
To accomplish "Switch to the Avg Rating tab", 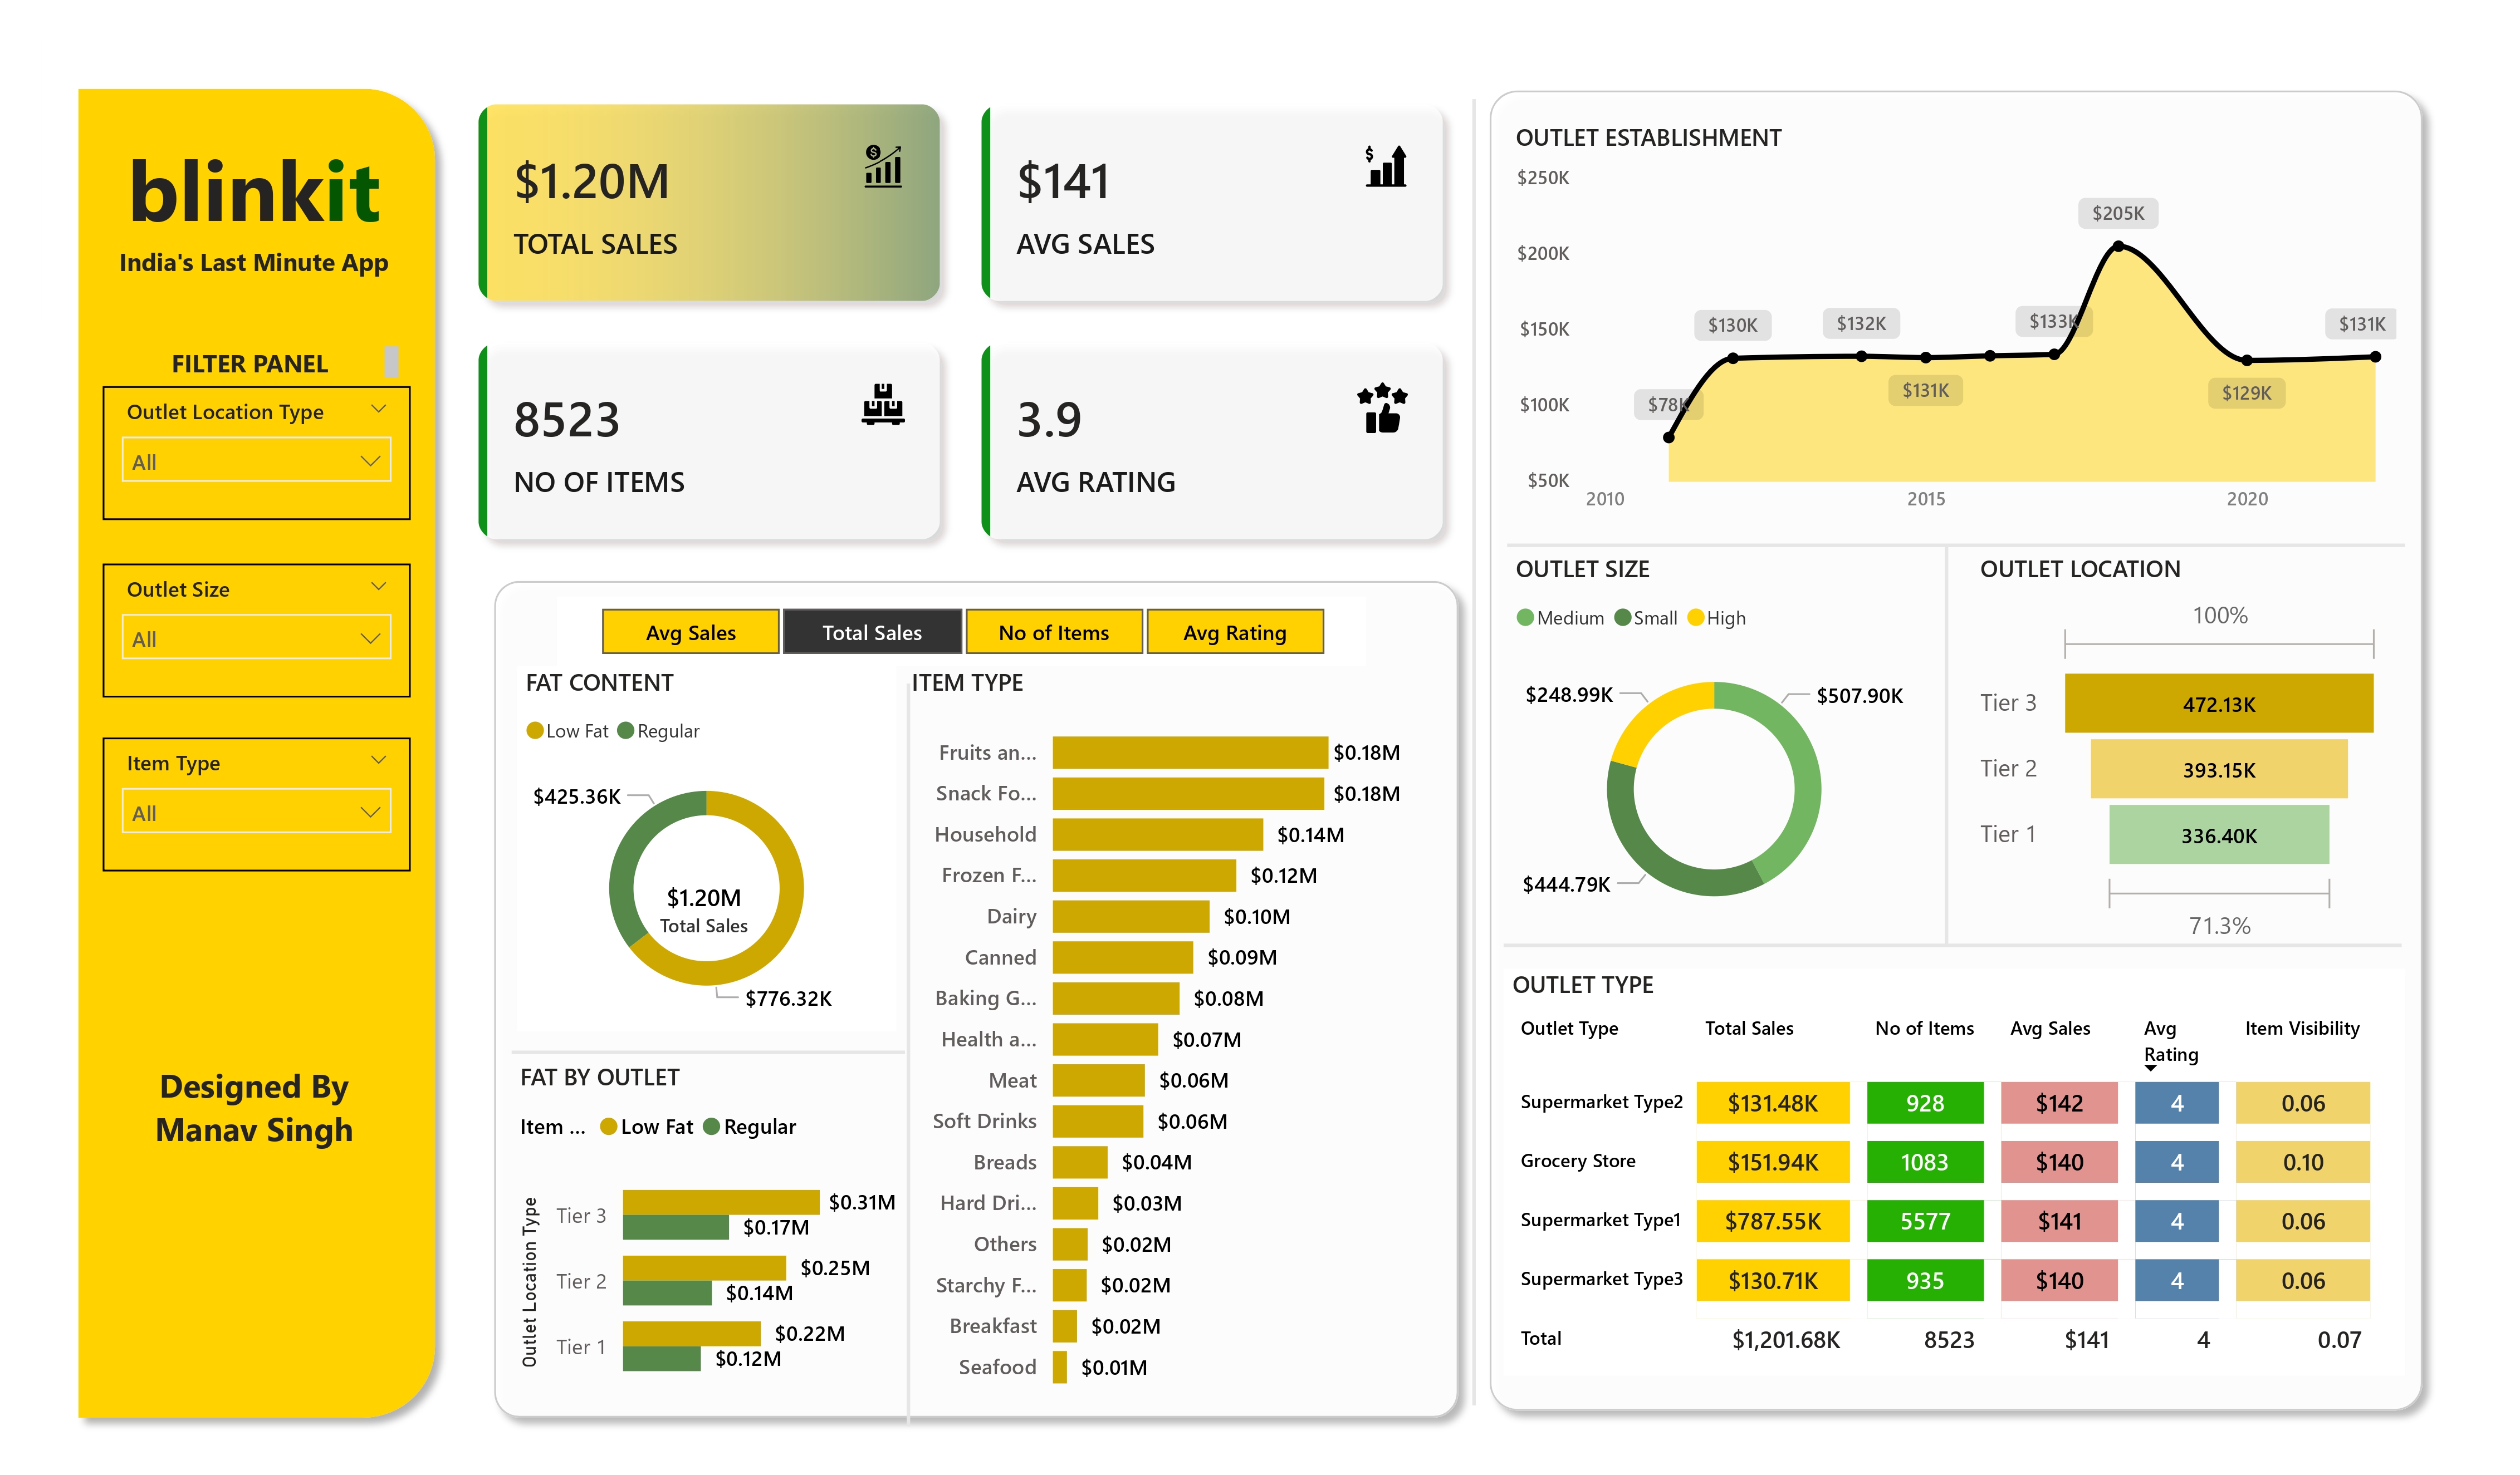I will tap(1236, 632).
